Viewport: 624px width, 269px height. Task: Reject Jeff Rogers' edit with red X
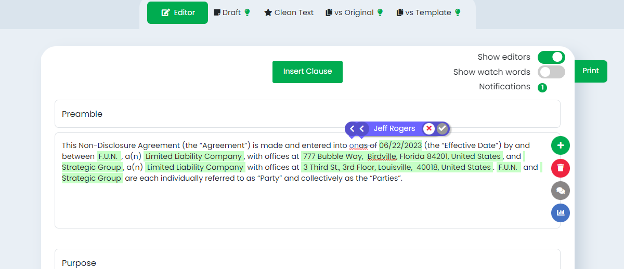coord(428,129)
